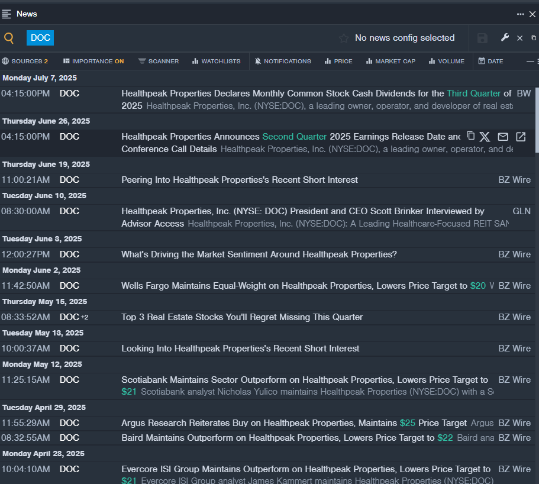The height and width of the screenshot is (484, 539).
Task: Click the GLN source label
Action: pyautogui.click(x=521, y=211)
